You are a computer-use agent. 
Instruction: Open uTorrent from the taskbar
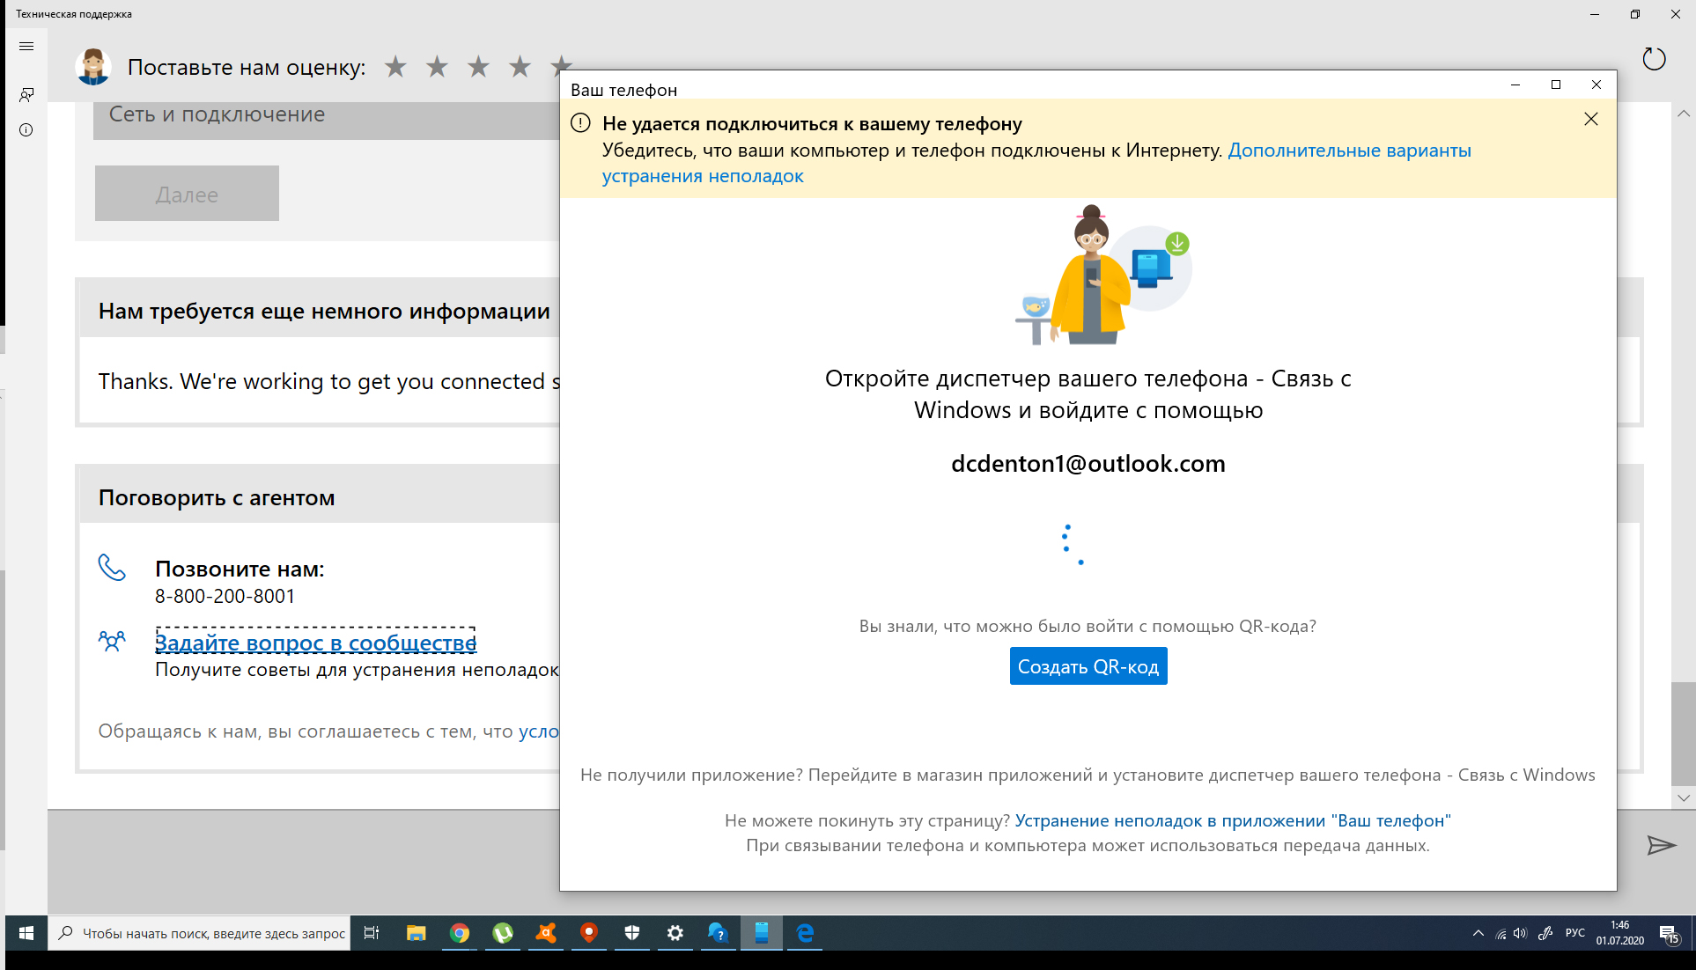(x=503, y=933)
